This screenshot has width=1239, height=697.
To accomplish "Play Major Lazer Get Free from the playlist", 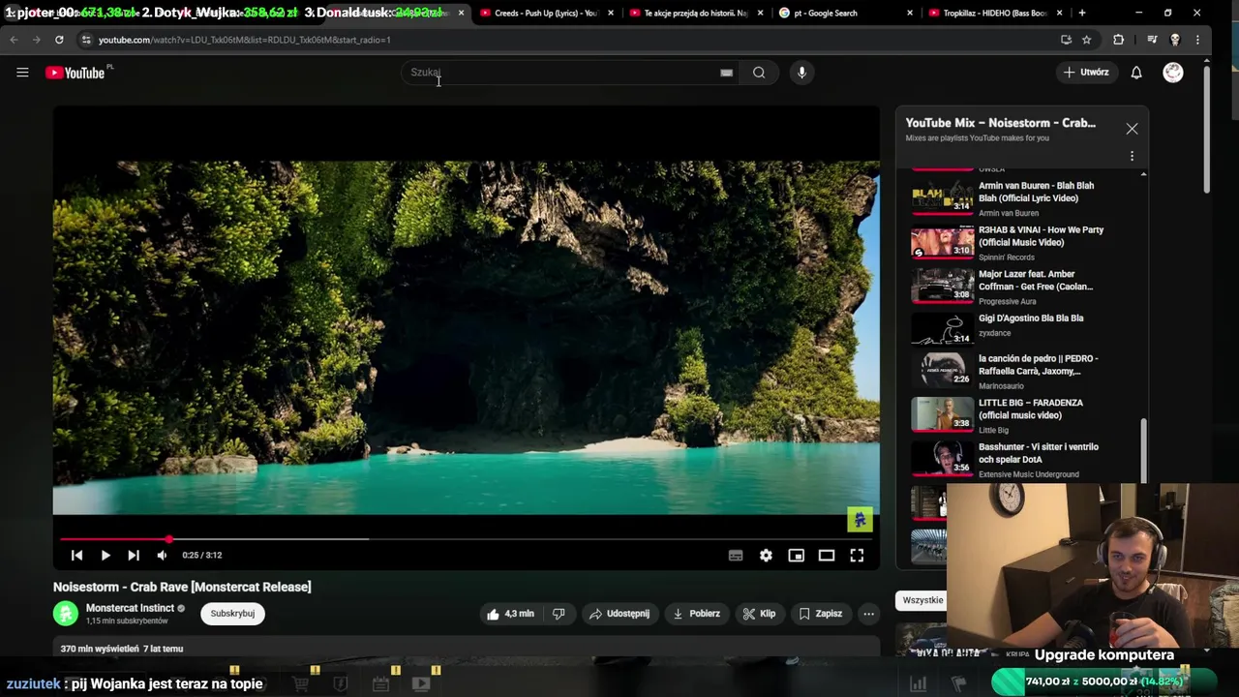I will [x=1024, y=287].
